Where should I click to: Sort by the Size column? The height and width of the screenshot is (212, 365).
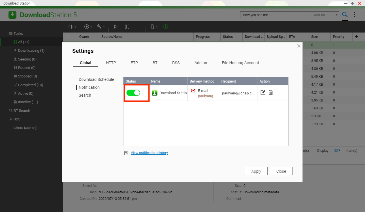[x=320, y=36]
